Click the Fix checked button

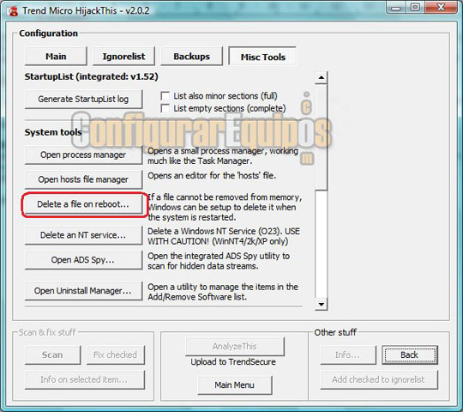point(116,355)
